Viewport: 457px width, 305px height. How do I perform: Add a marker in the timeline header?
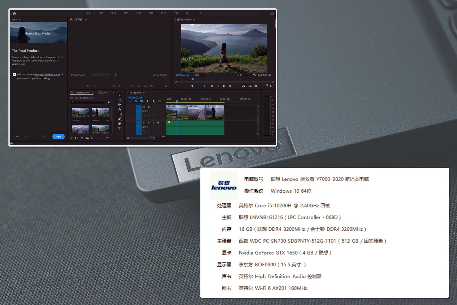(148, 101)
